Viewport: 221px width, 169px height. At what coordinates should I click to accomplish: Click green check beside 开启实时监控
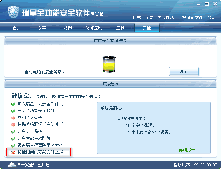click(13, 132)
